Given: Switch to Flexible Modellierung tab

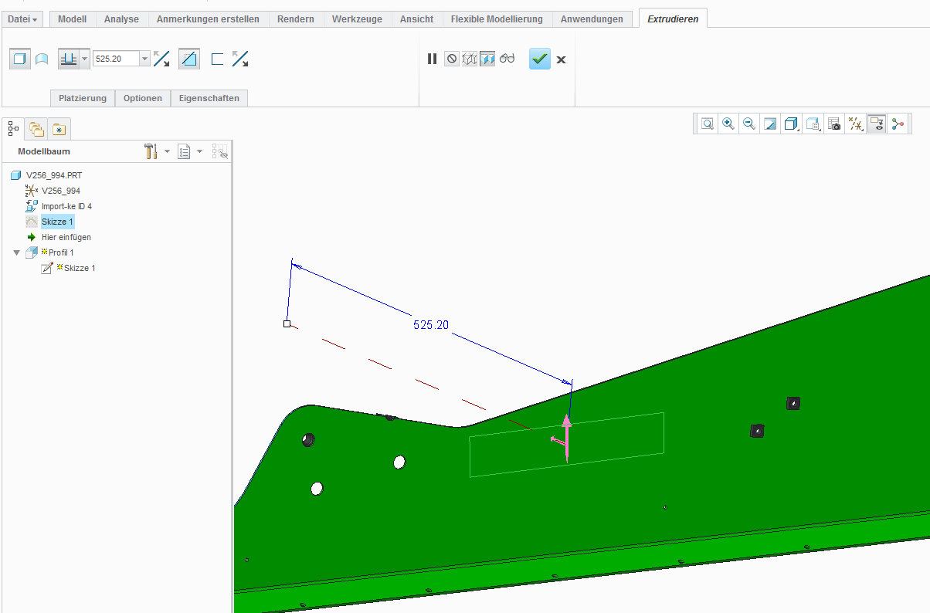Looking at the screenshot, I should (x=497, y=19).
